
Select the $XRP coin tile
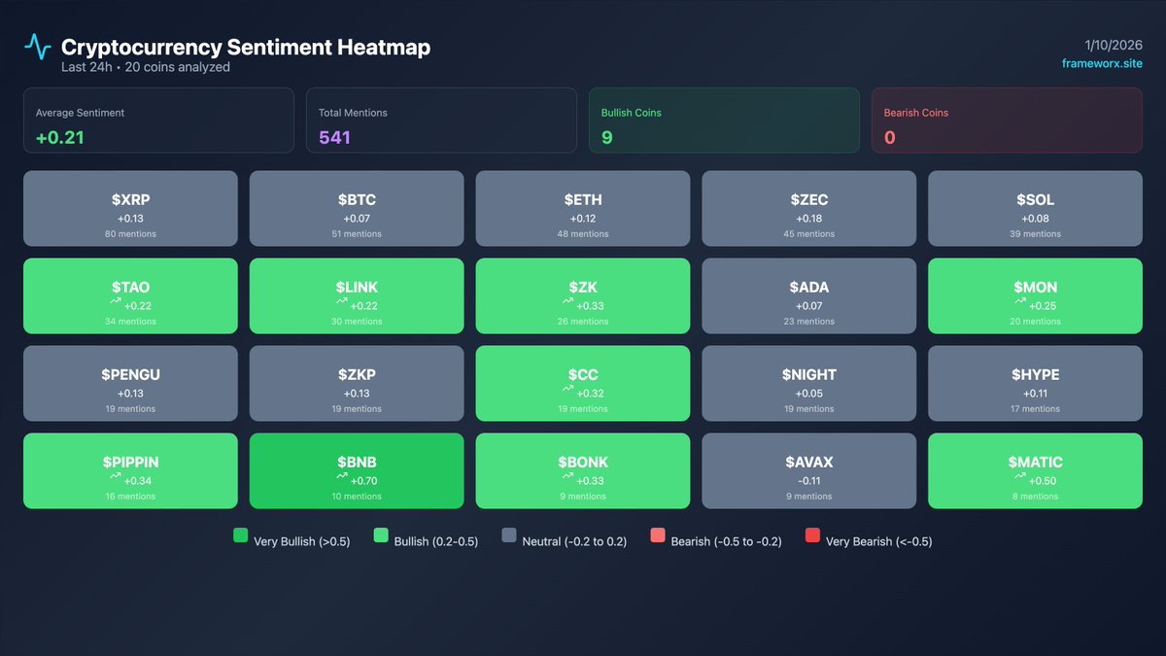click(x=130, y=209)
